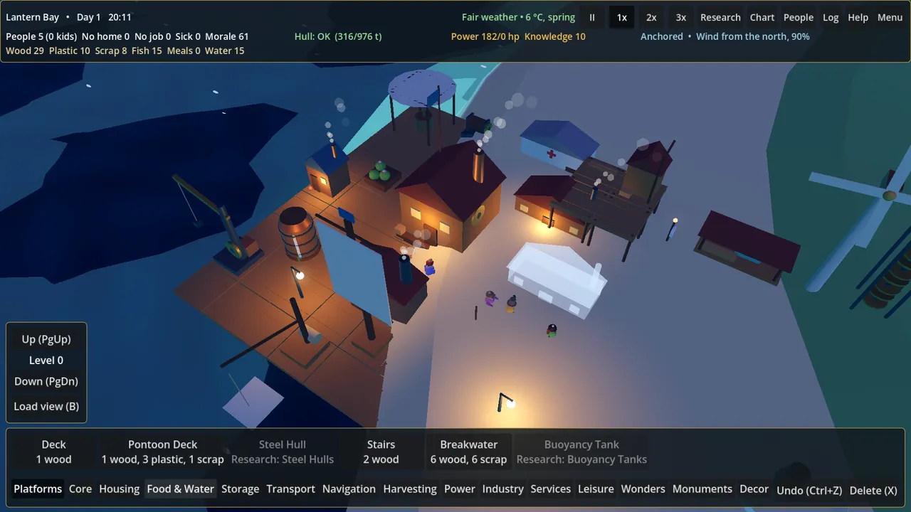The width and height of the screenshot is (911, 512).
Task: Toggle Load view (B)
Action: [x=46, y=406]
